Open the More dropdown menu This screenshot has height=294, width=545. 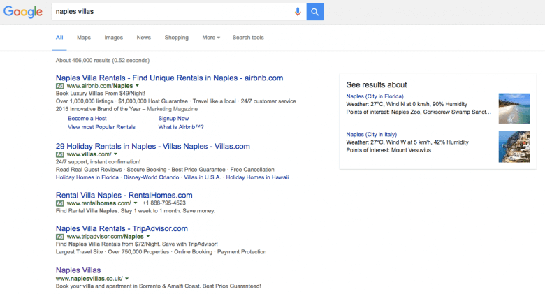coord(211,38)
